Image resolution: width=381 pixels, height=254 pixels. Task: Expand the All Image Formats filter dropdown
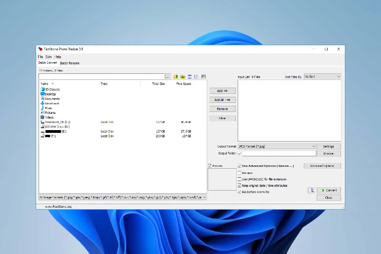(x=204, y=197)
